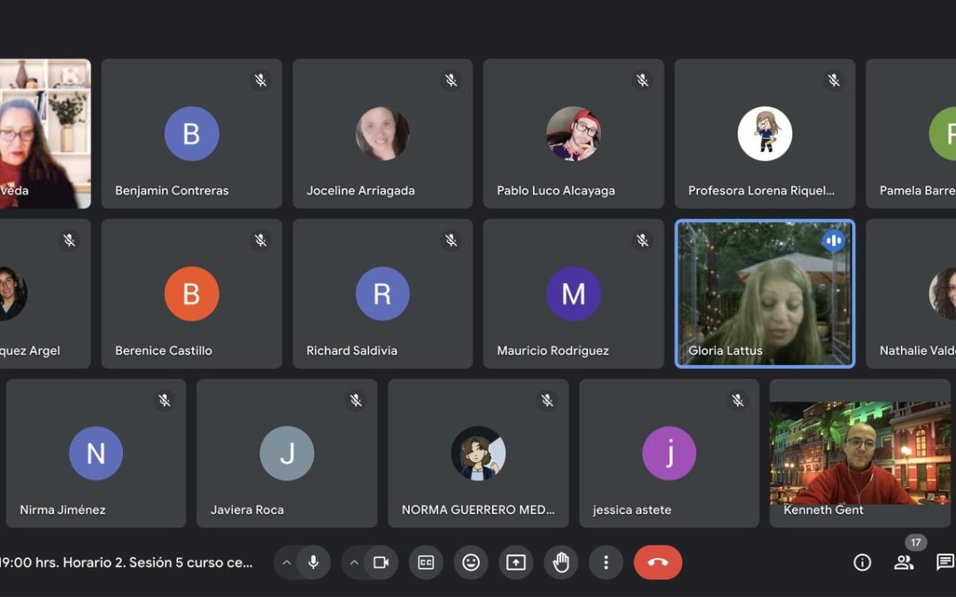956x597 pixels.
Task: Click the name label Mauricio Rodríguez
Action: click(x=553, y=350)
